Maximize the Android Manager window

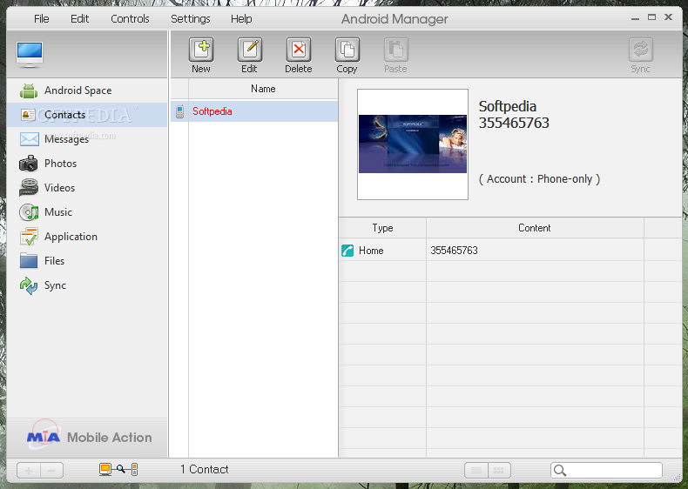(651, 17)
